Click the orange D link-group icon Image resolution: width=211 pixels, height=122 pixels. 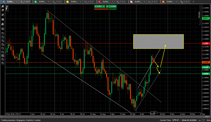(163, 2)
